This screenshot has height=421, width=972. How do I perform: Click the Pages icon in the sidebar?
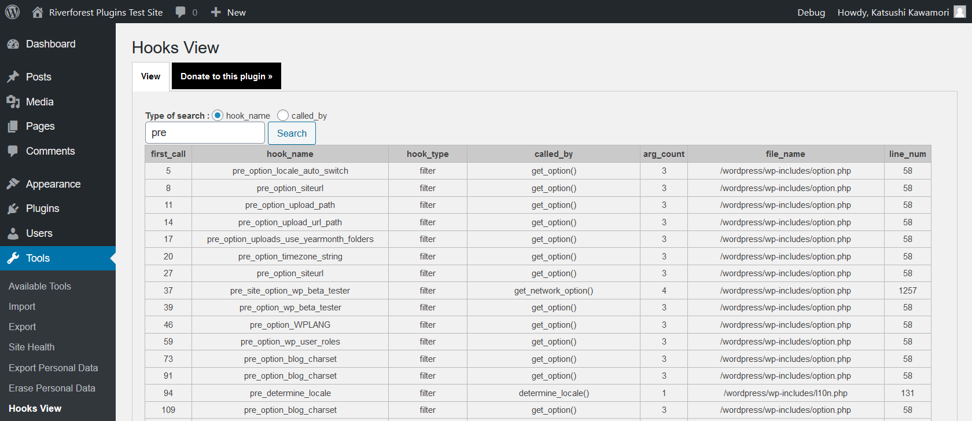[x=13, y=126]
